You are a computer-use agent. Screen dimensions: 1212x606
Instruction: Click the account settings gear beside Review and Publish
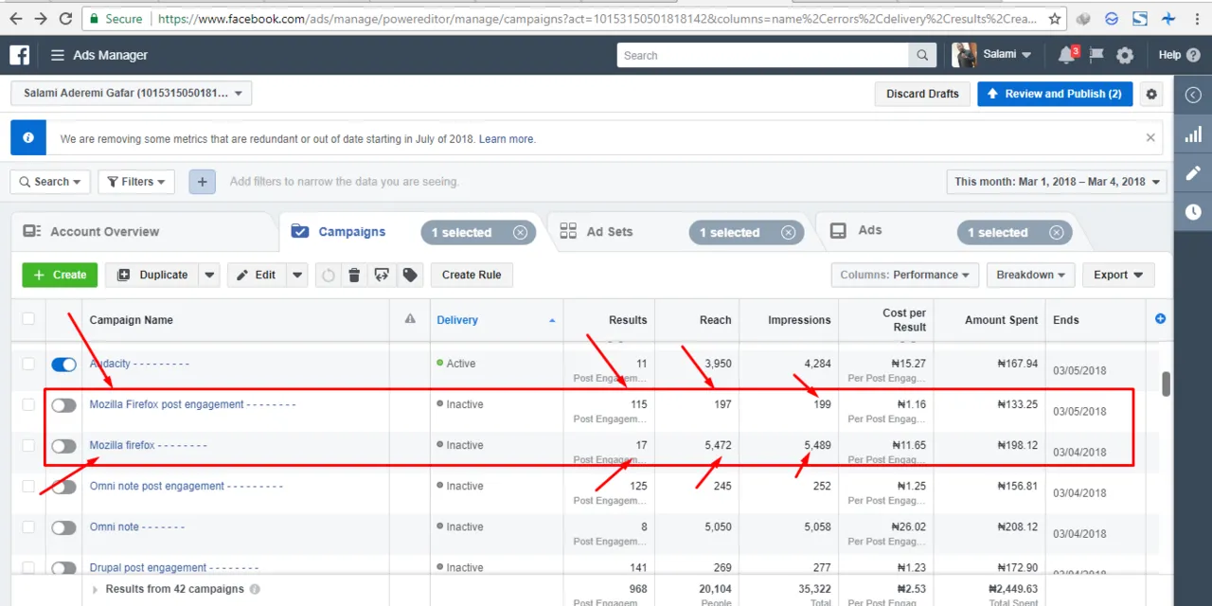(x=1151, y=94)
